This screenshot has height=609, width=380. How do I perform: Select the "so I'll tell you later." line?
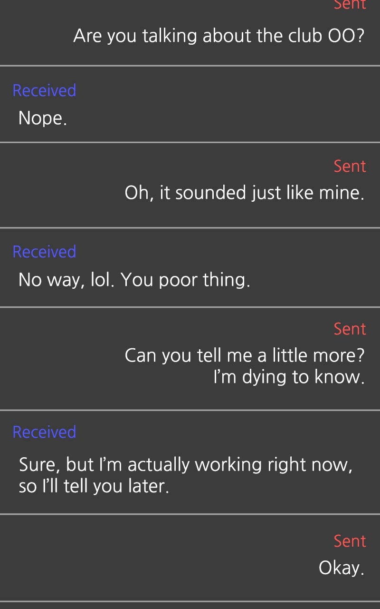[94, 487]
